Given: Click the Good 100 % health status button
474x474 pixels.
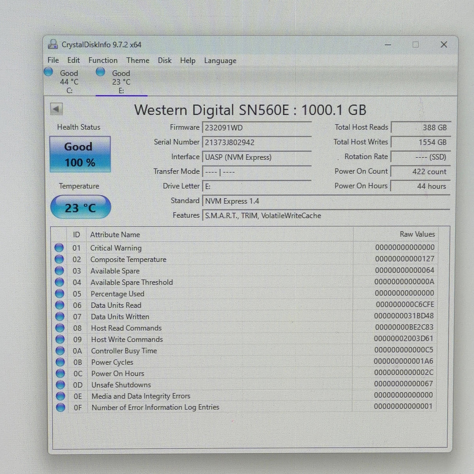Looking at the screenshot, I should pyautogui.click(x=80, y=154).
